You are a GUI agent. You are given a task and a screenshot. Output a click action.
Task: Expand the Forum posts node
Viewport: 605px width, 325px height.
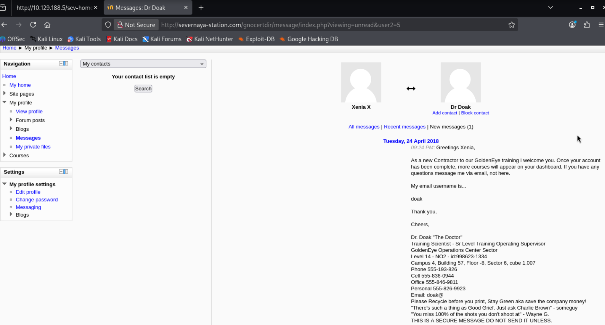[x=11, y=120]
